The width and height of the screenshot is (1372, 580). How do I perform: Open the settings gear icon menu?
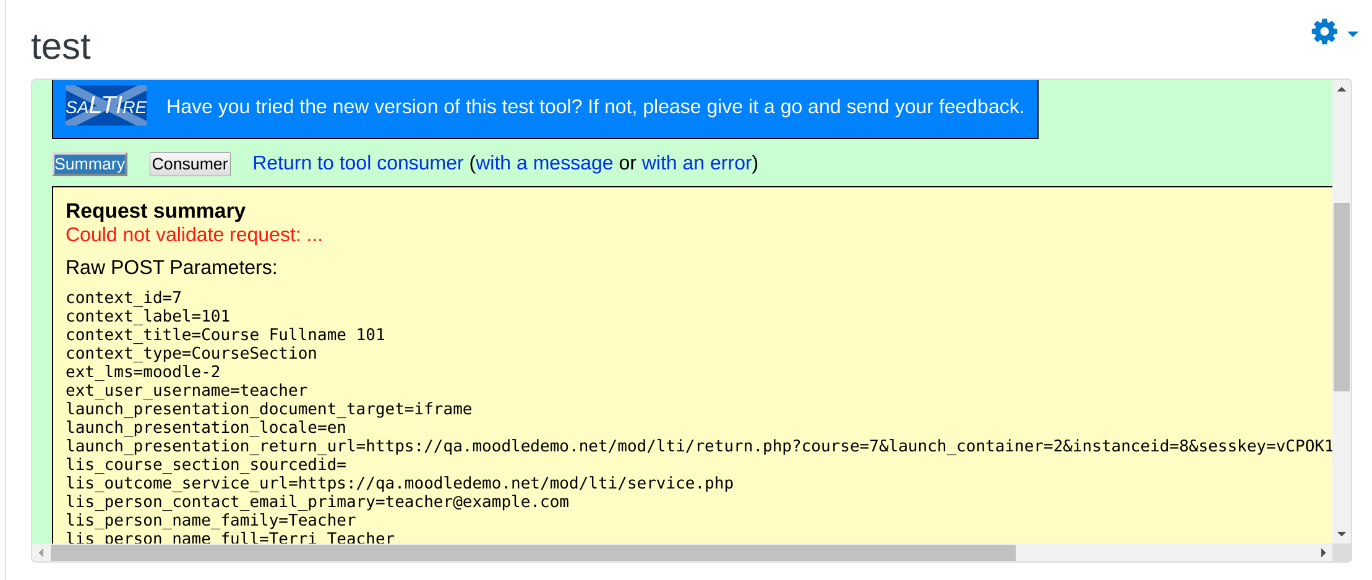click(1324, 32)
